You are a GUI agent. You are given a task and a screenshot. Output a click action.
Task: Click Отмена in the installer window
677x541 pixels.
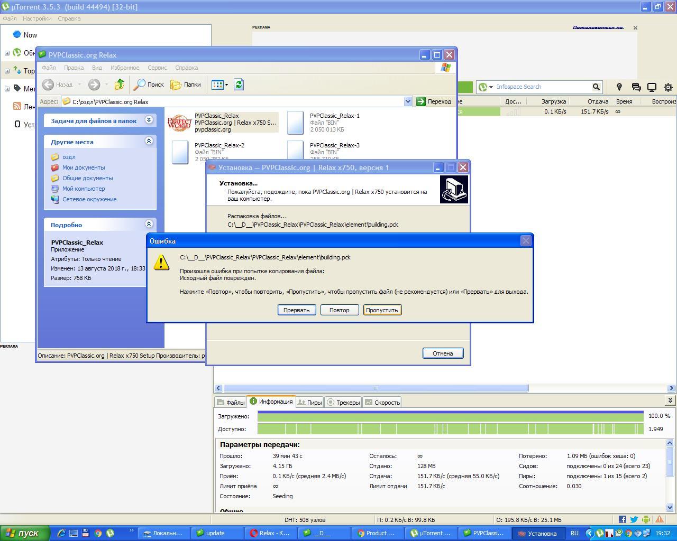click(x=443, y=353)
